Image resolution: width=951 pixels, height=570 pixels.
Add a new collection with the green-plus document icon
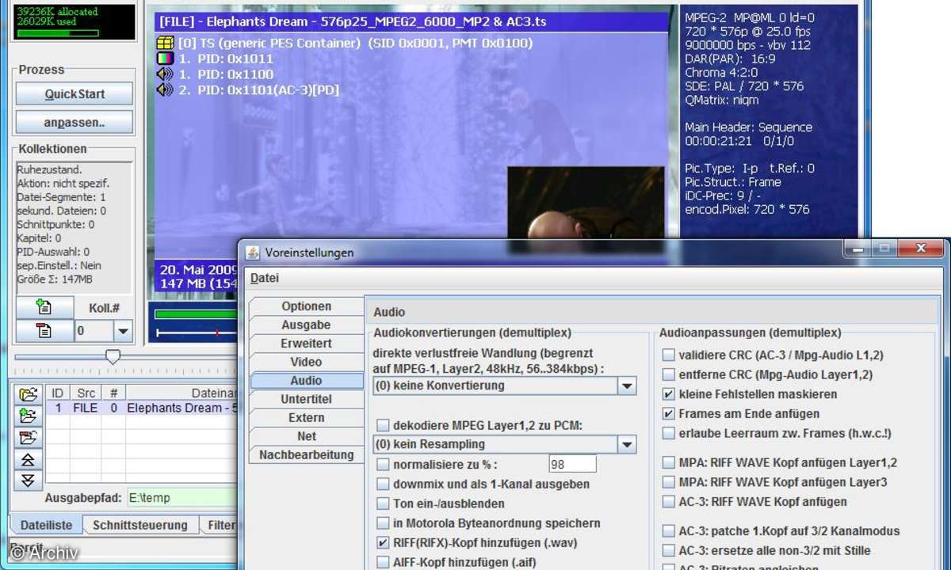(44, 308)
